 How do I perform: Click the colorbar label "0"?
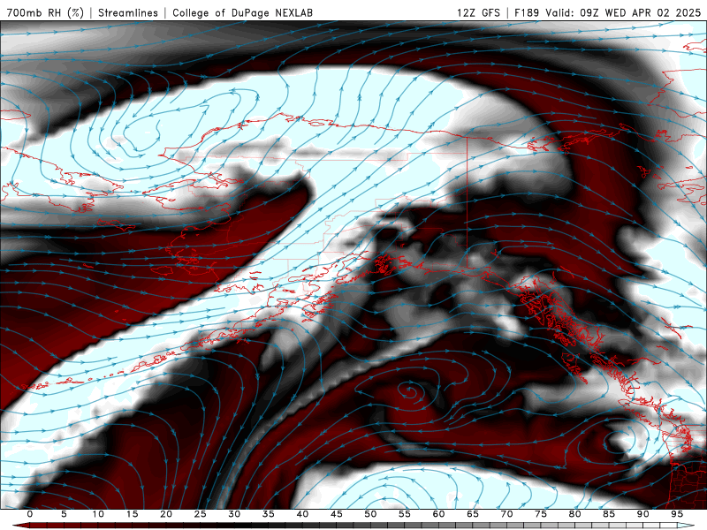[x=30, y=514]
